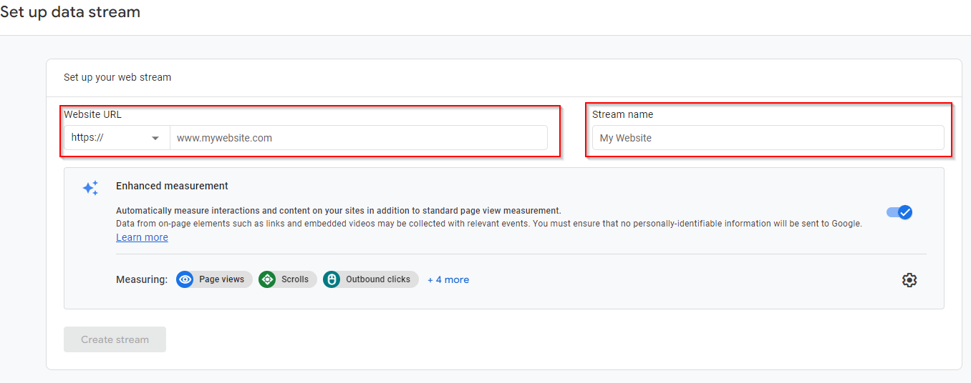Screen dimensions: 971x383
Task: Open the Learn more link
Action: [142, 237]
